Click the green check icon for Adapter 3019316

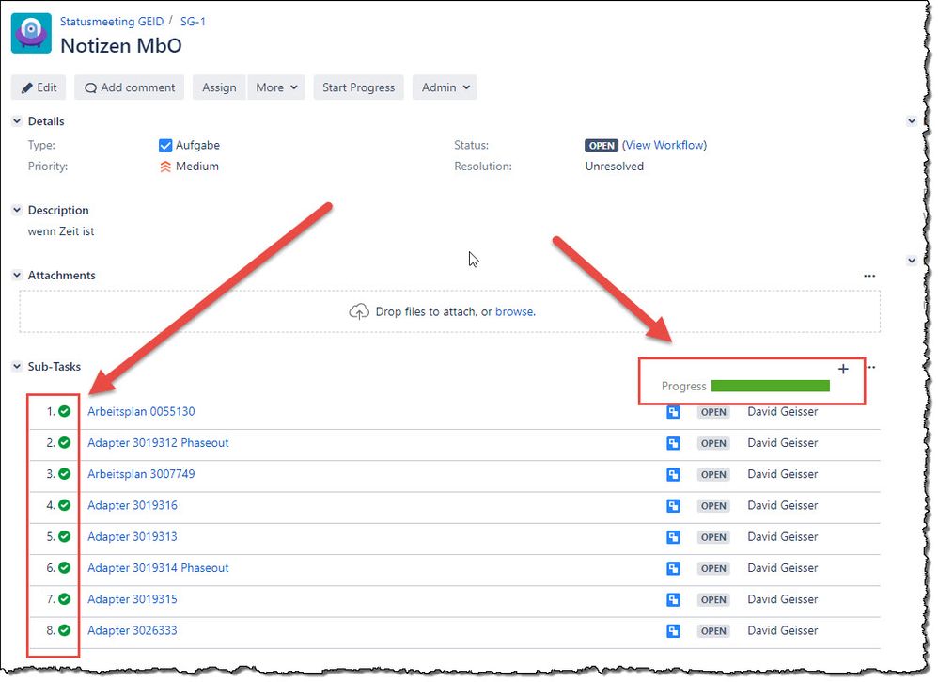click(x=65, y=505)
